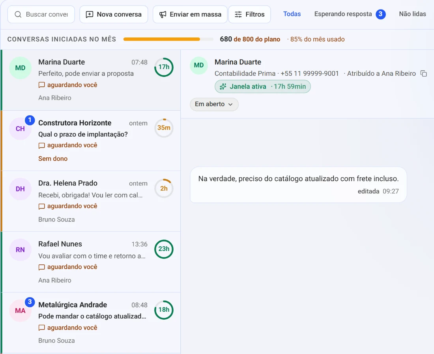434x354 pixels.
Task: Click the MA avatar of Metalúrgica Andrade
Action: [20, 311]
